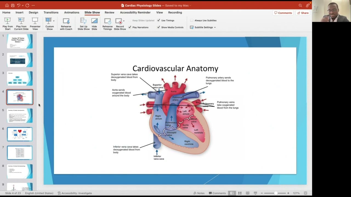Open the Accessibility Reminder tab
351x197 pixels.
point(135,13)
